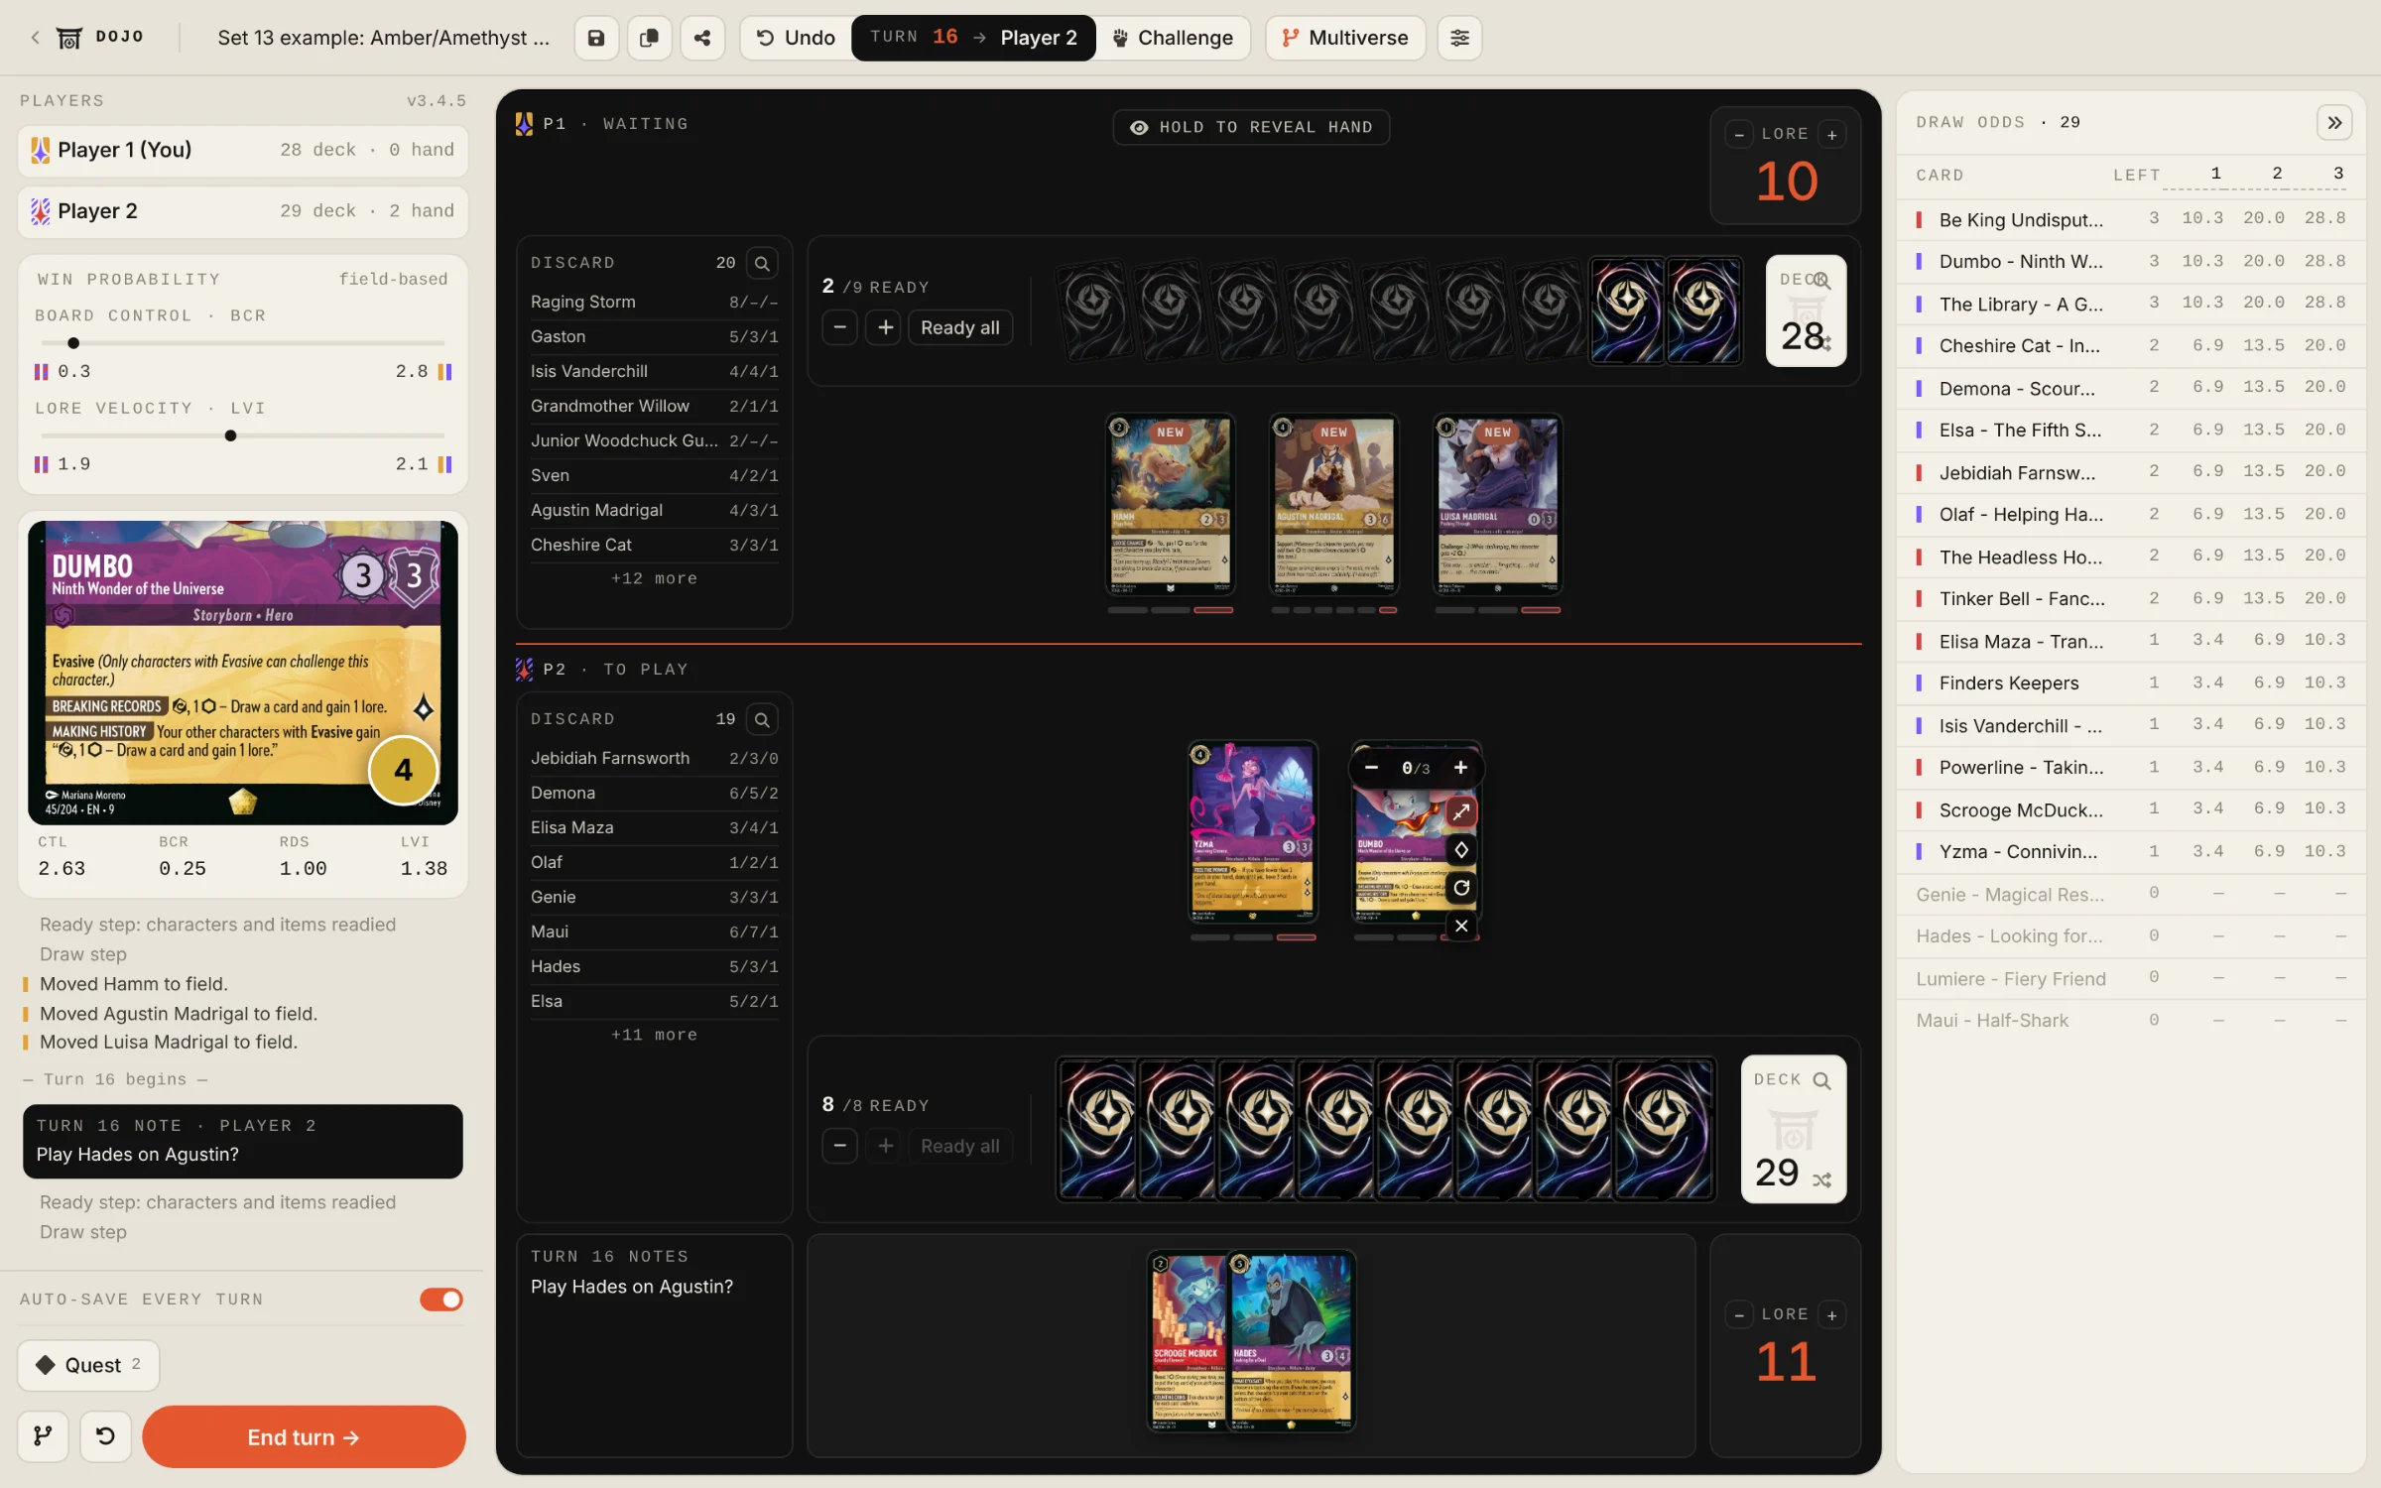2381x1488 pixels.
Task: Click Player 1 deck of 28 cards
Action: point(1806,310)
